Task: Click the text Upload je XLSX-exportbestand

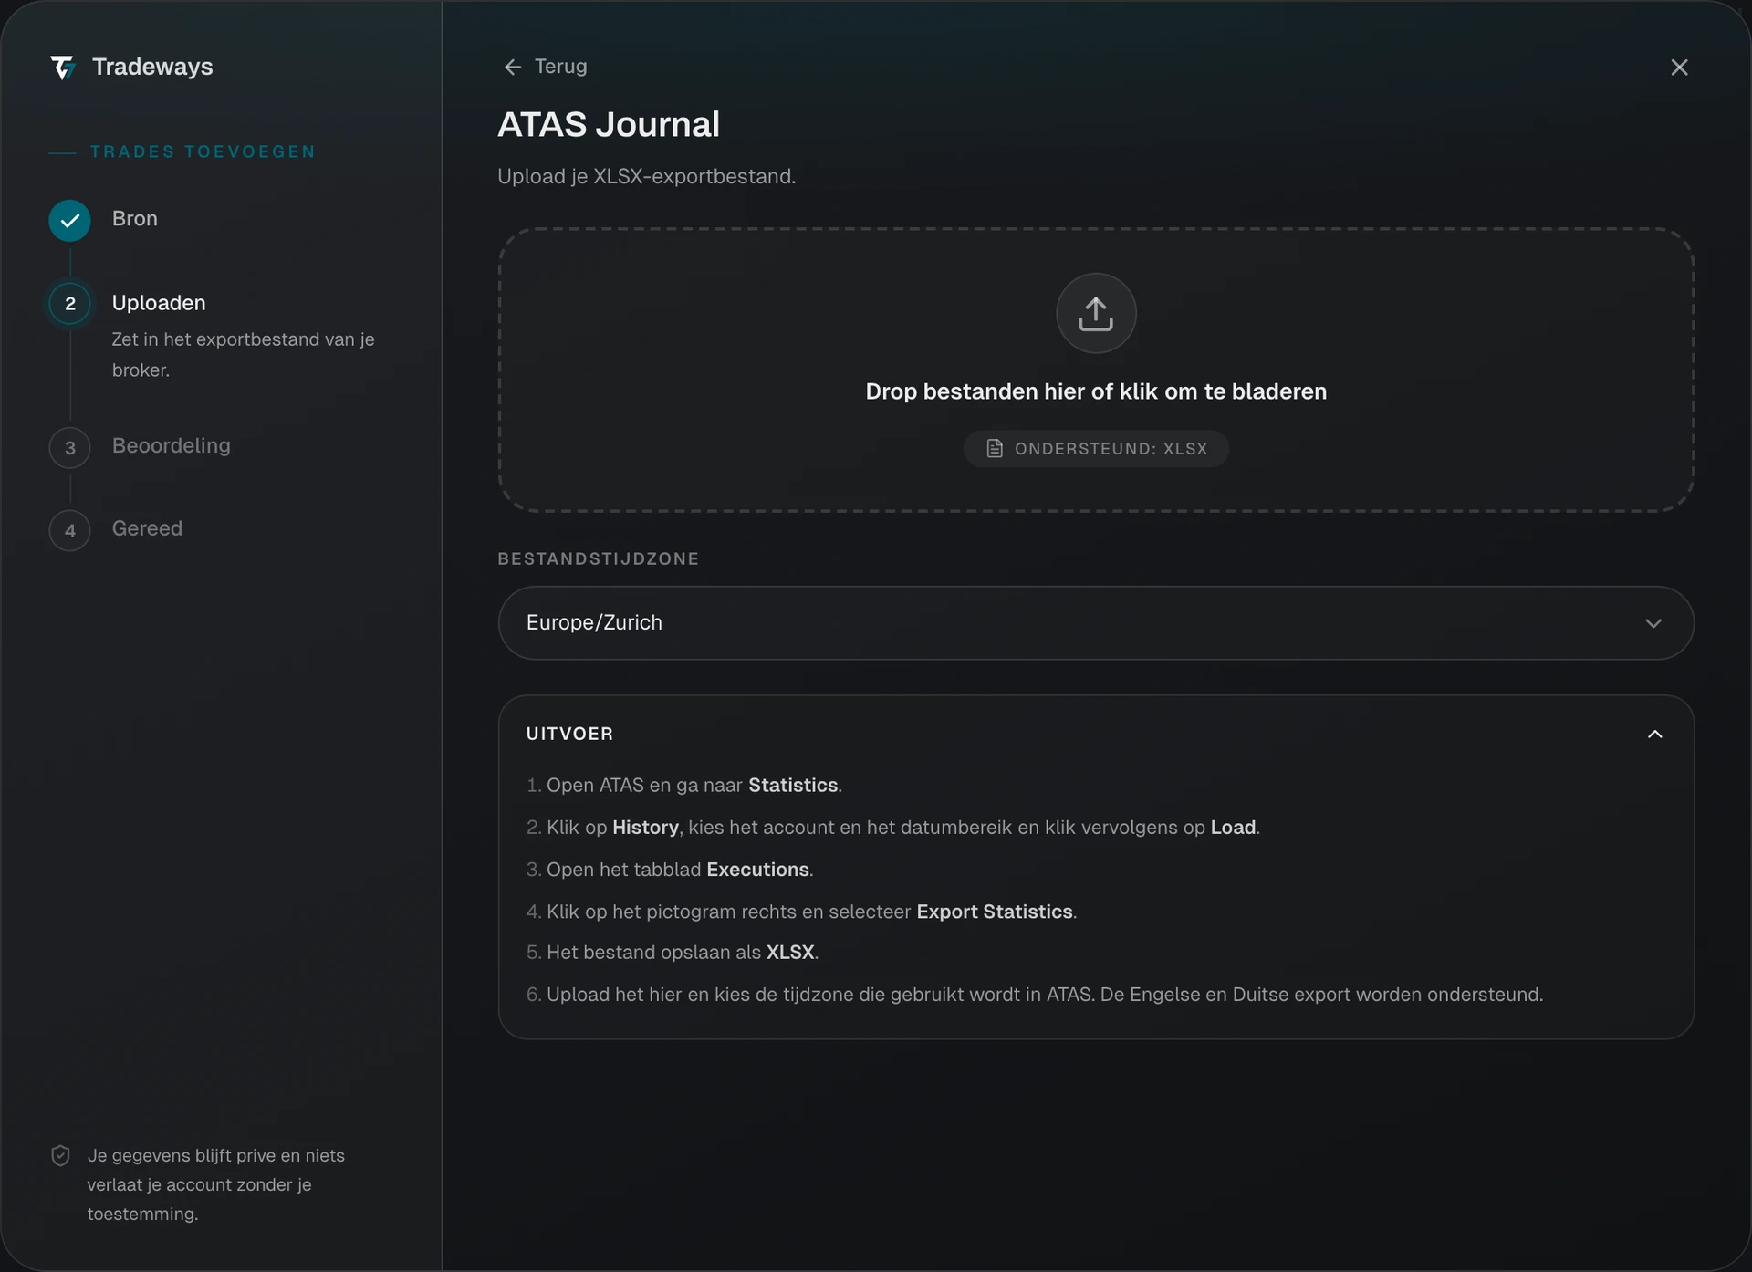Action: click(x=647, y=176)
